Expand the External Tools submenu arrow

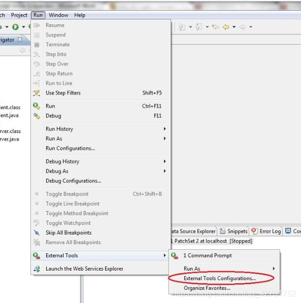(164, 255)
